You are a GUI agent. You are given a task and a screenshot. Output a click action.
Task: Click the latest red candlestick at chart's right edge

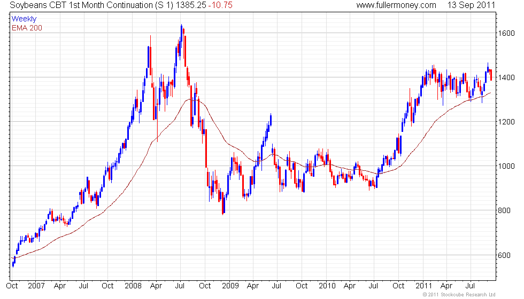point(491,75)
